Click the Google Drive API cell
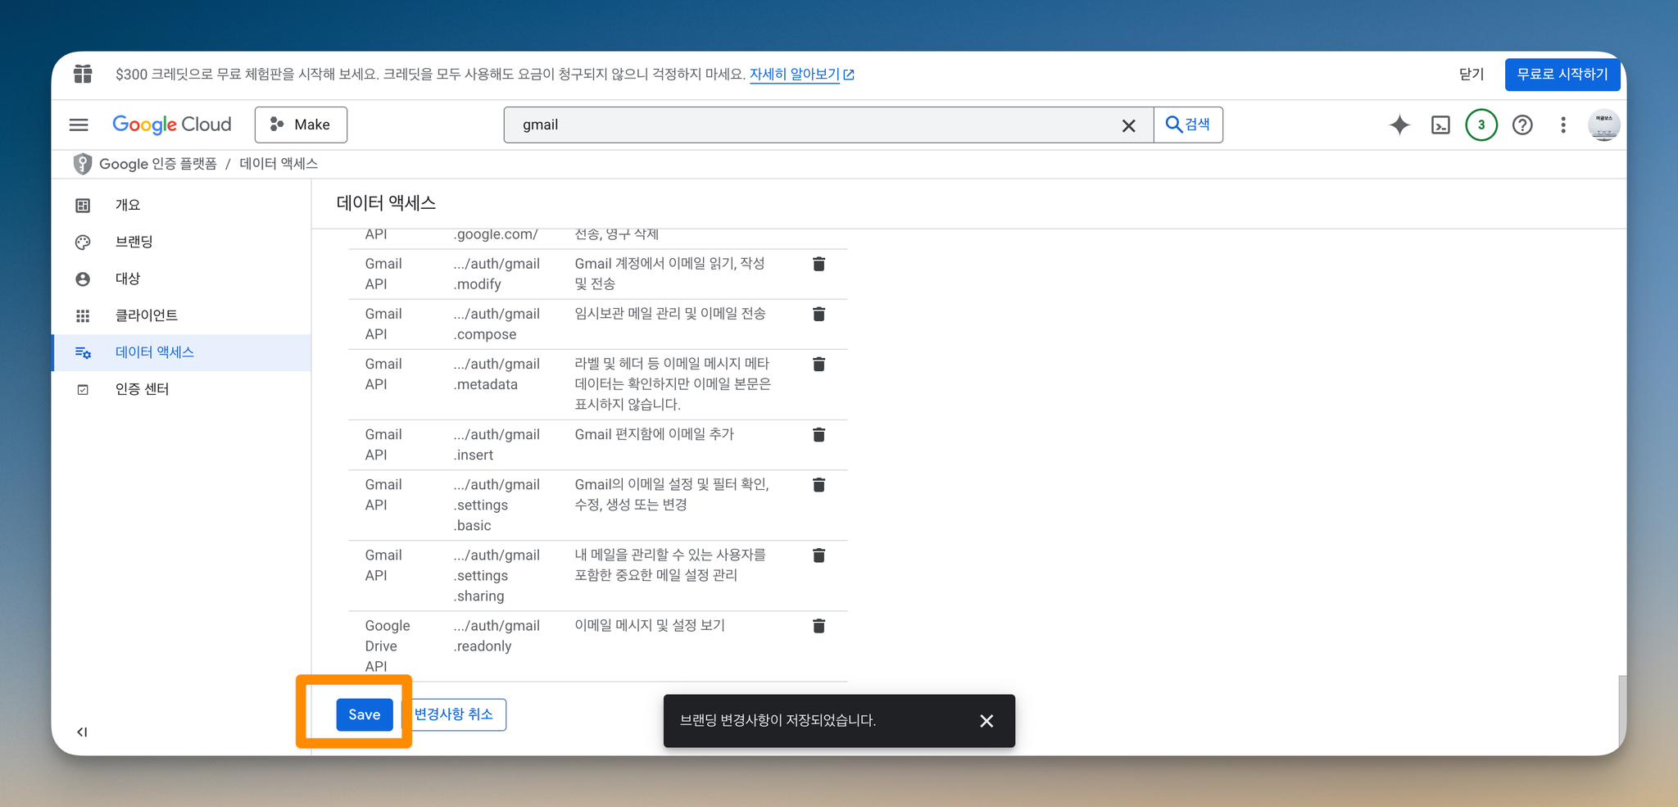The image size is (1678, 807). [388, 646]
